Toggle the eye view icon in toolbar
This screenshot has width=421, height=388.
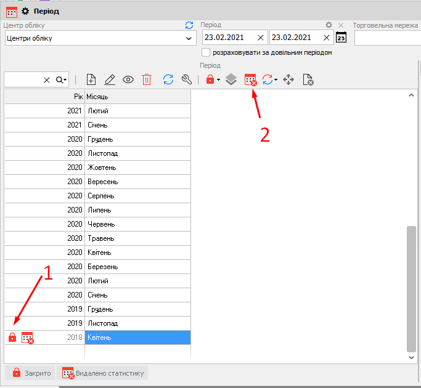[128, 79]
